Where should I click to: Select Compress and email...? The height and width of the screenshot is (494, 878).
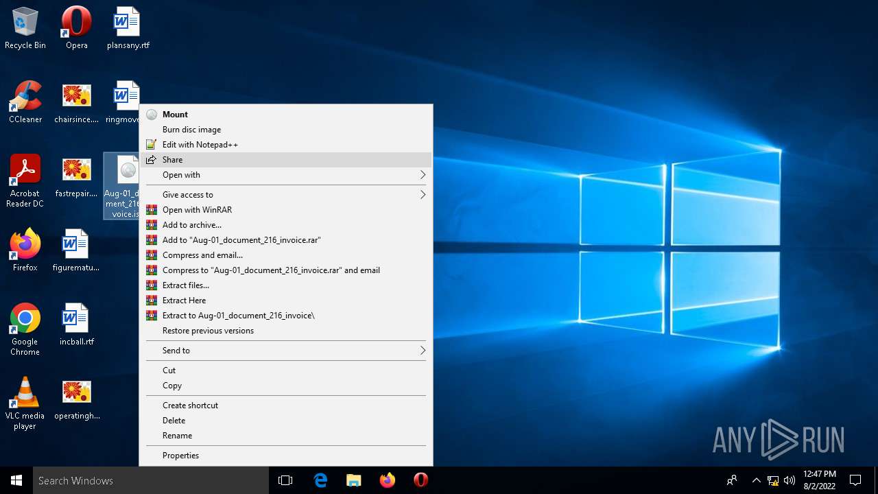(x=286, y=255)
